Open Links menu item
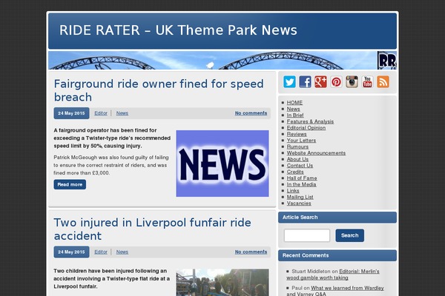This screenshot has height=296, width=445. point(293,191)
